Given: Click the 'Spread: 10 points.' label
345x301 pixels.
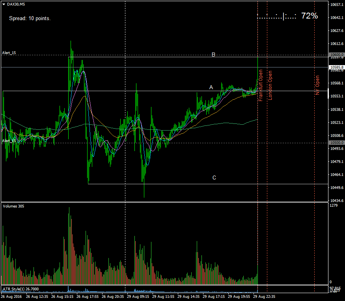Looking at the screenshot, I should click(30, 18).
